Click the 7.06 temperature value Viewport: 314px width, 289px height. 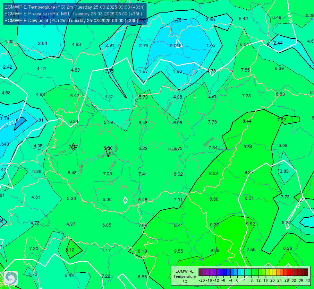coord(107,174)
